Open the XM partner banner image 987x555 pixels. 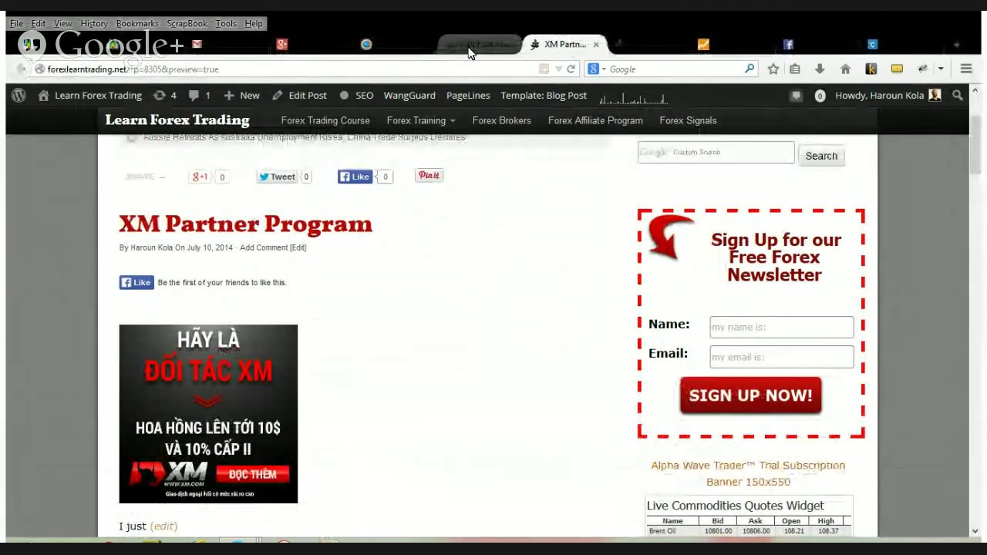(208, 414)
